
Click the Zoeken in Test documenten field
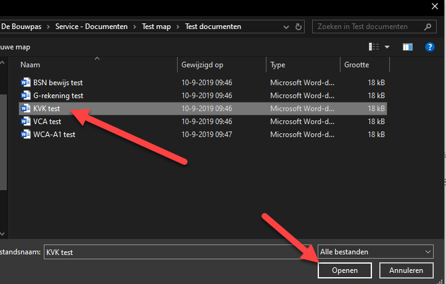click(367, 27)
